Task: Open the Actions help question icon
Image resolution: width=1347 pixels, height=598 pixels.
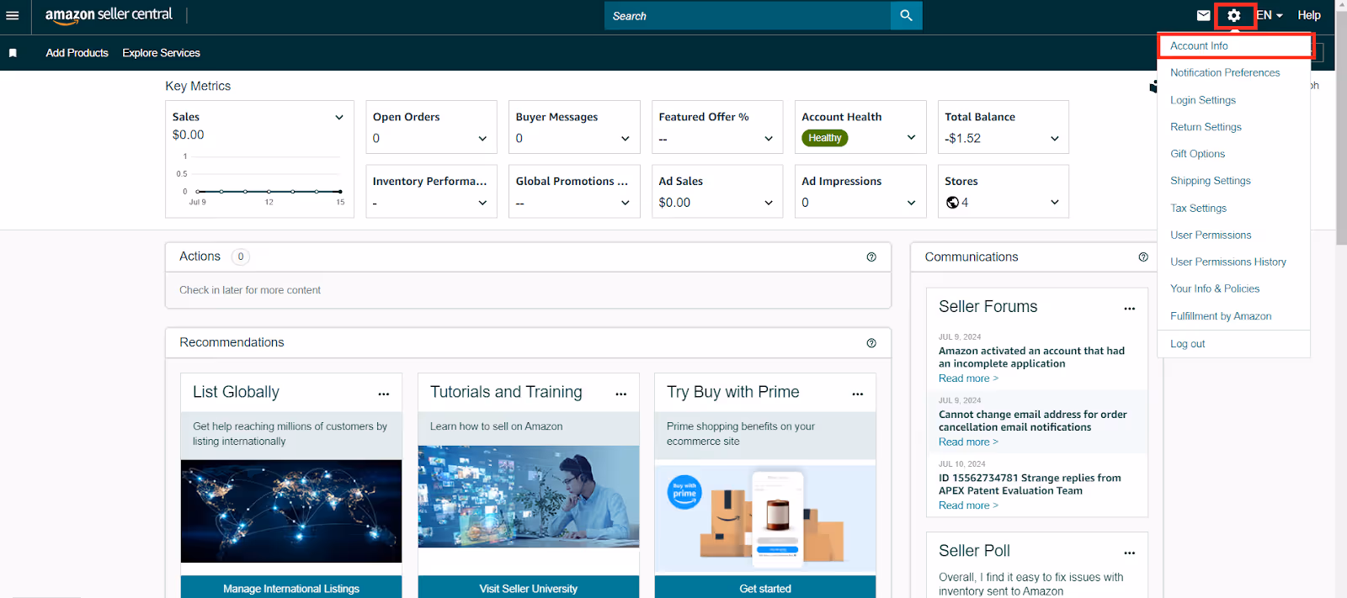Action: coord(871,257)
